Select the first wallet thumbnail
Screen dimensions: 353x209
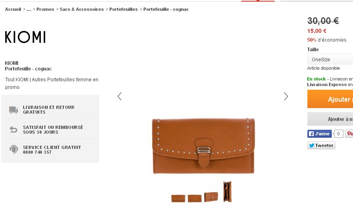[x=179, y=199]
